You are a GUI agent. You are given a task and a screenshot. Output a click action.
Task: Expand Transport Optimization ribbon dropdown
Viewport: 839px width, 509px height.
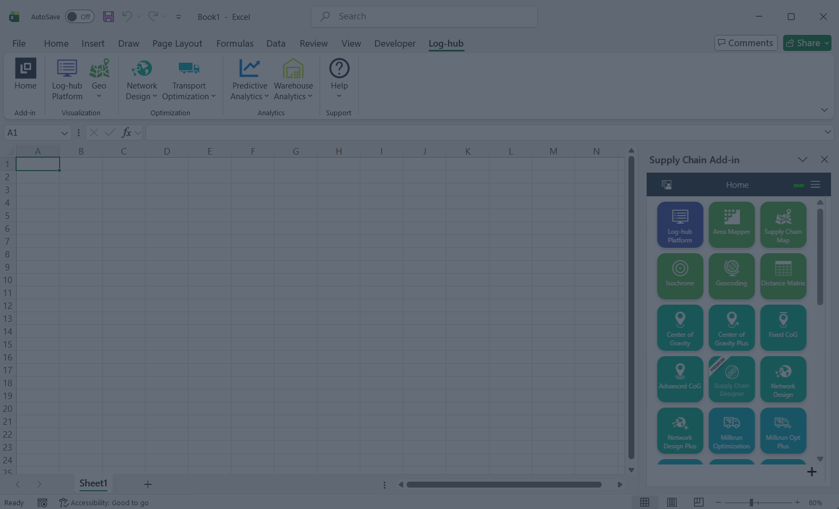[189, 79]
